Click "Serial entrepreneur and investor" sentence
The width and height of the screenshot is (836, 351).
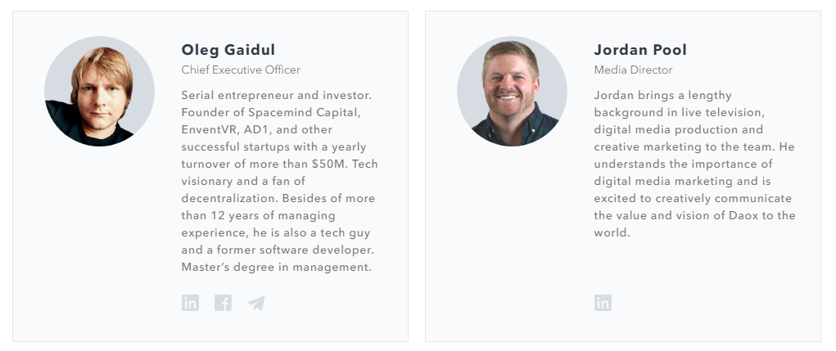[x=276, y=95]
